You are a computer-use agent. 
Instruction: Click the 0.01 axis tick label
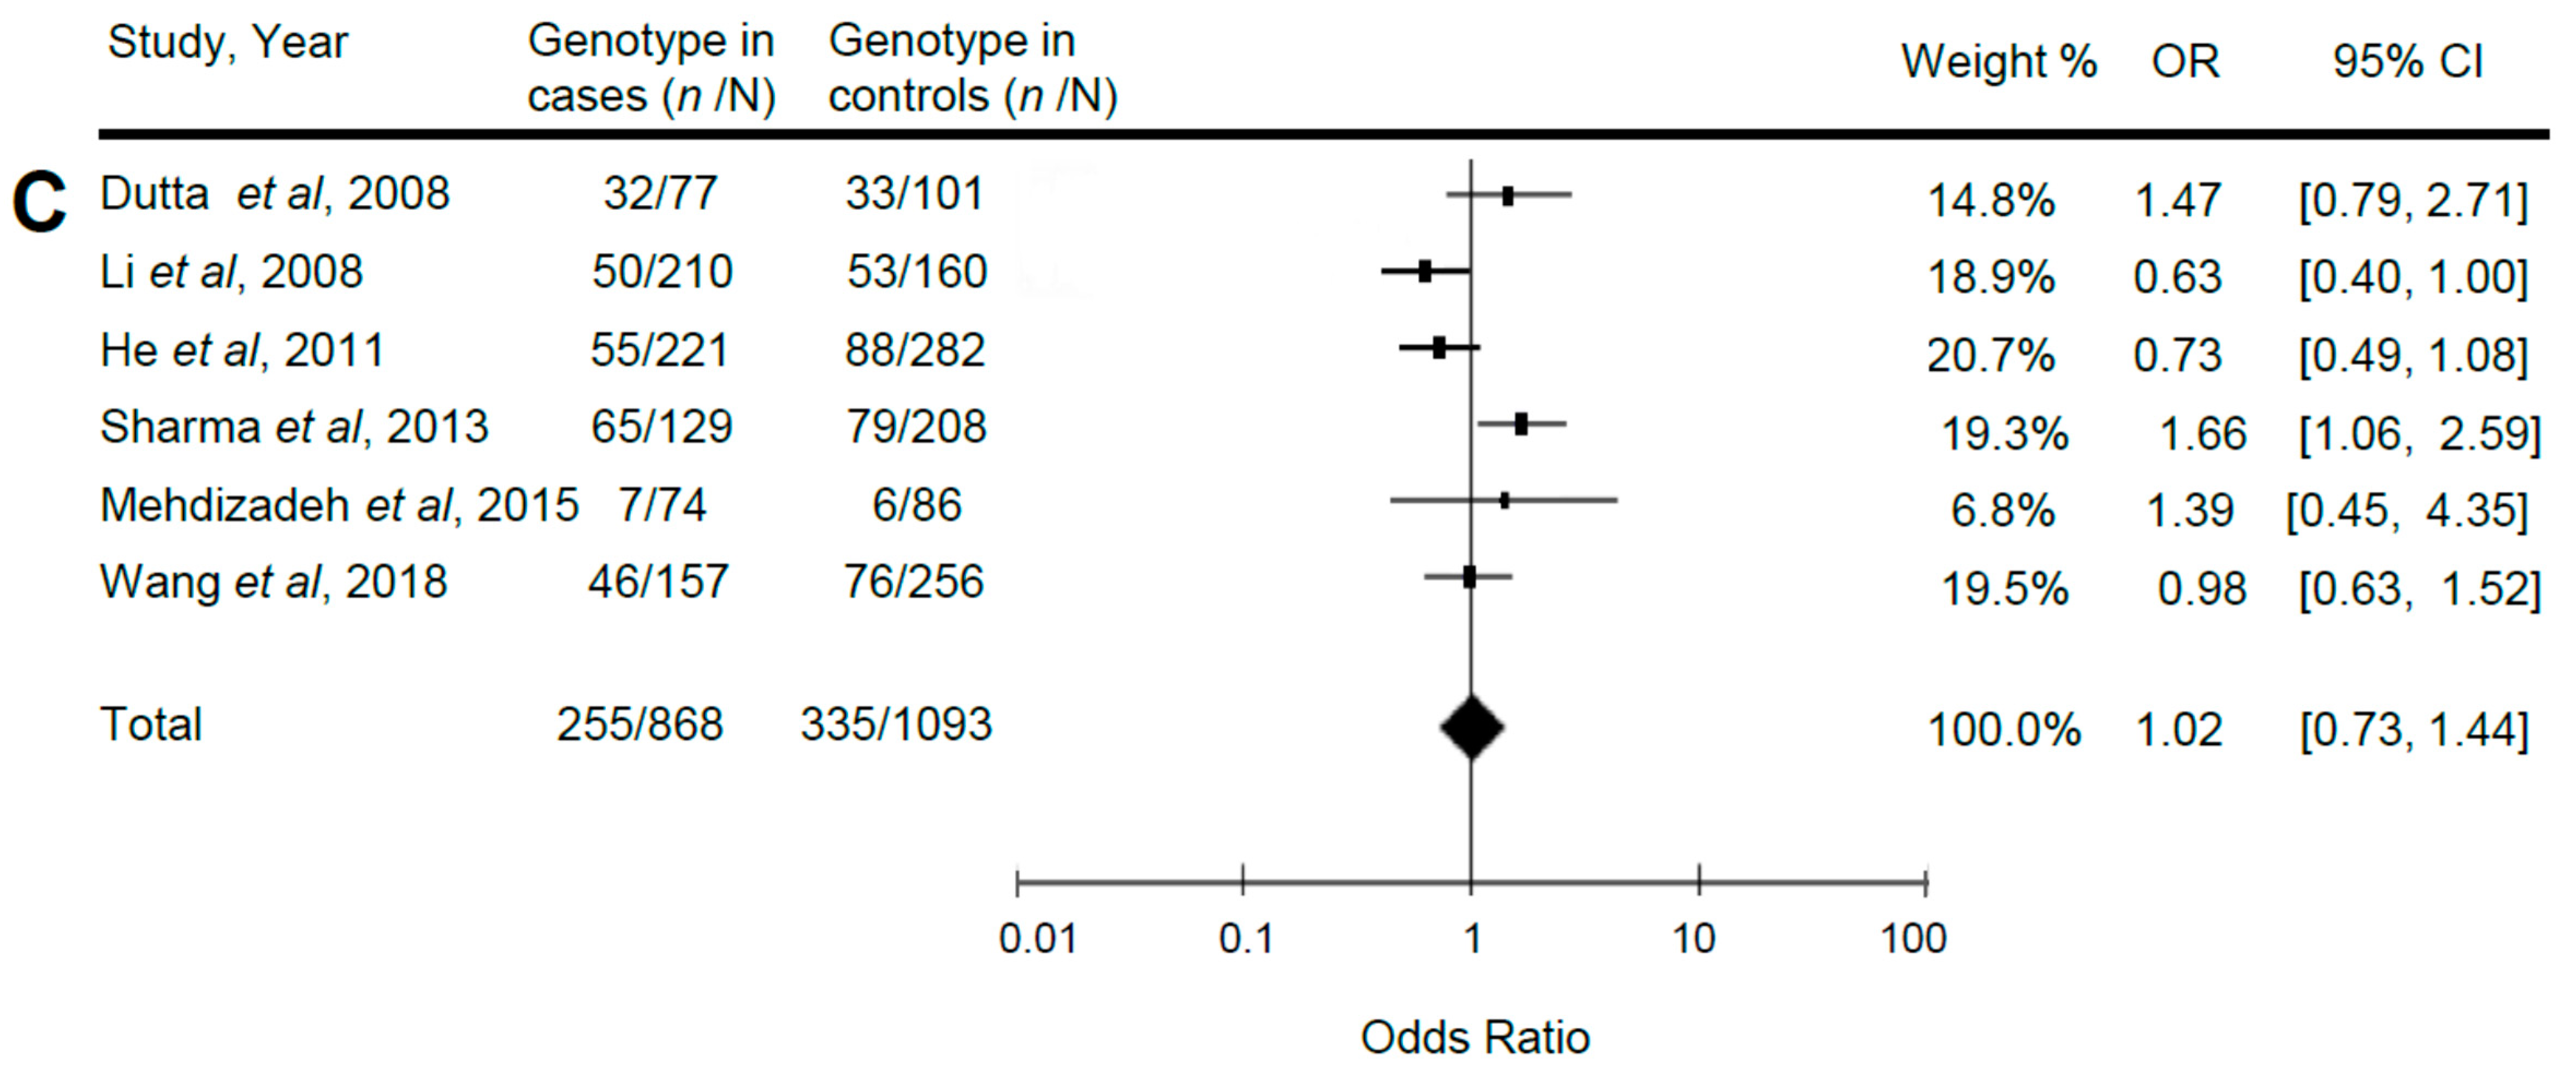[x=1037, y=939]
